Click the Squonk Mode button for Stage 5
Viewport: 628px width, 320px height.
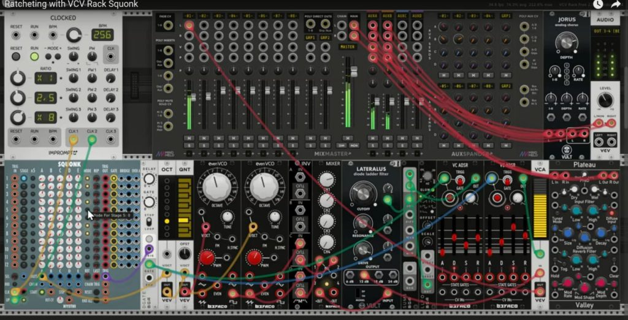(87, 210)
